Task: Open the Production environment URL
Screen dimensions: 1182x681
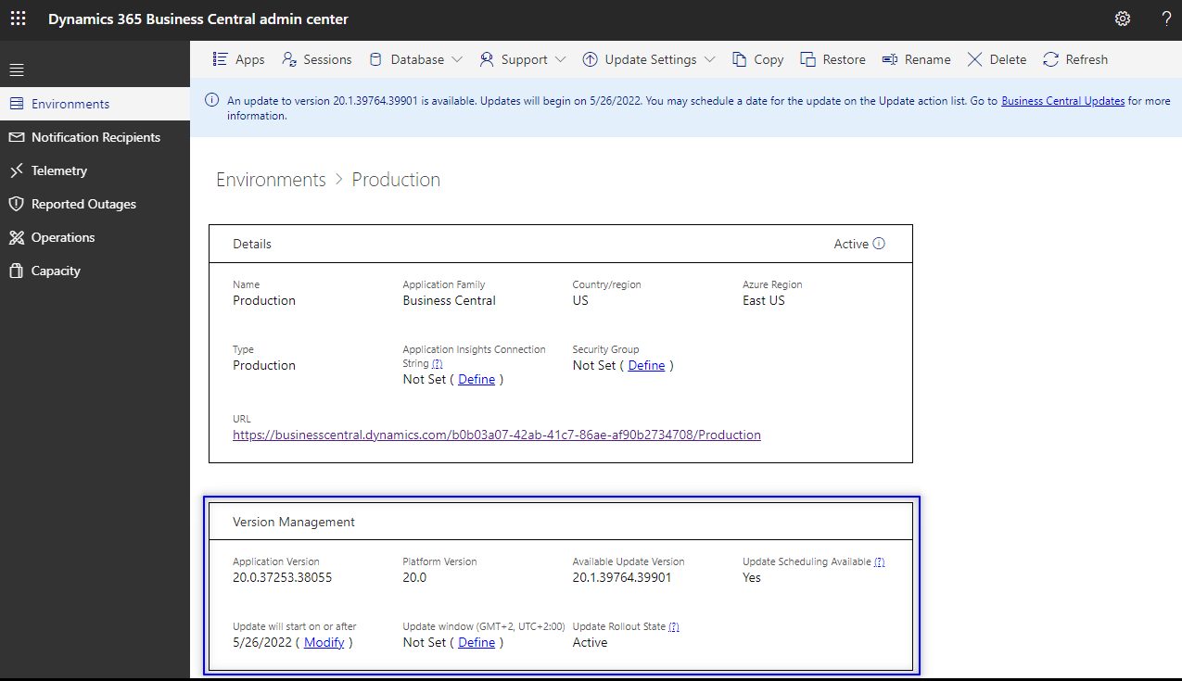Action: (496, 434)
